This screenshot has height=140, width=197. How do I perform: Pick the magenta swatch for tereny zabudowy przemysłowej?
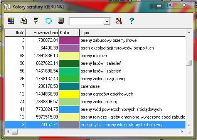(x=69, y=40)
